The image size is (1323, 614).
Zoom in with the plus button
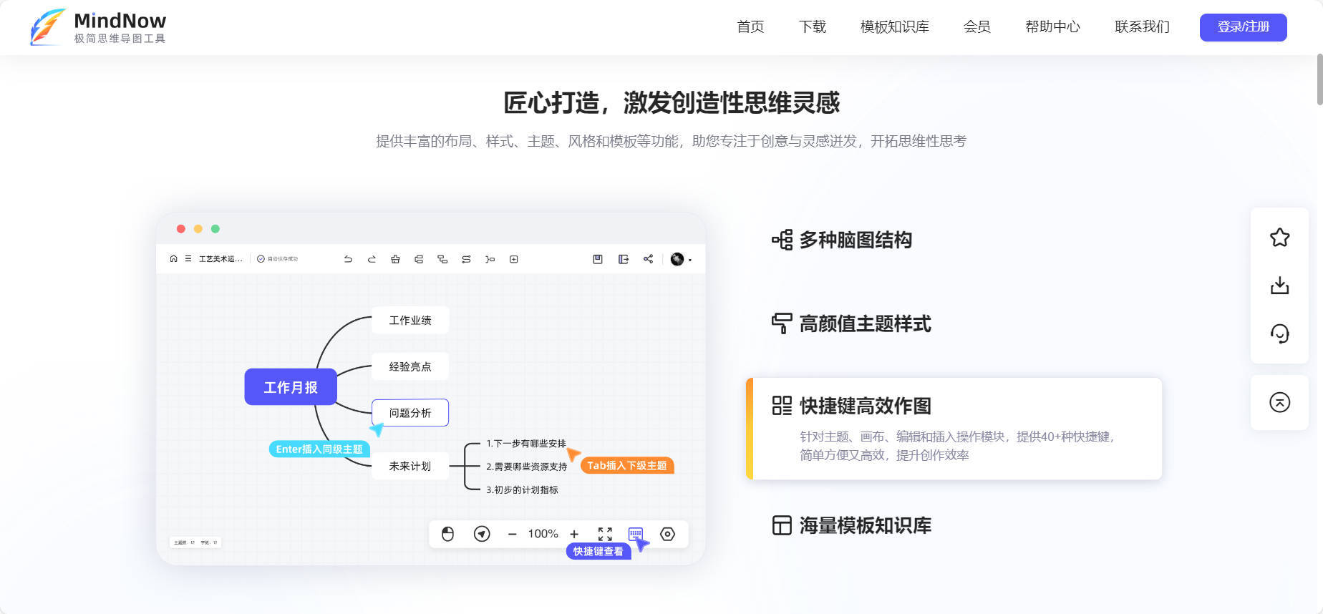(574, 534)
